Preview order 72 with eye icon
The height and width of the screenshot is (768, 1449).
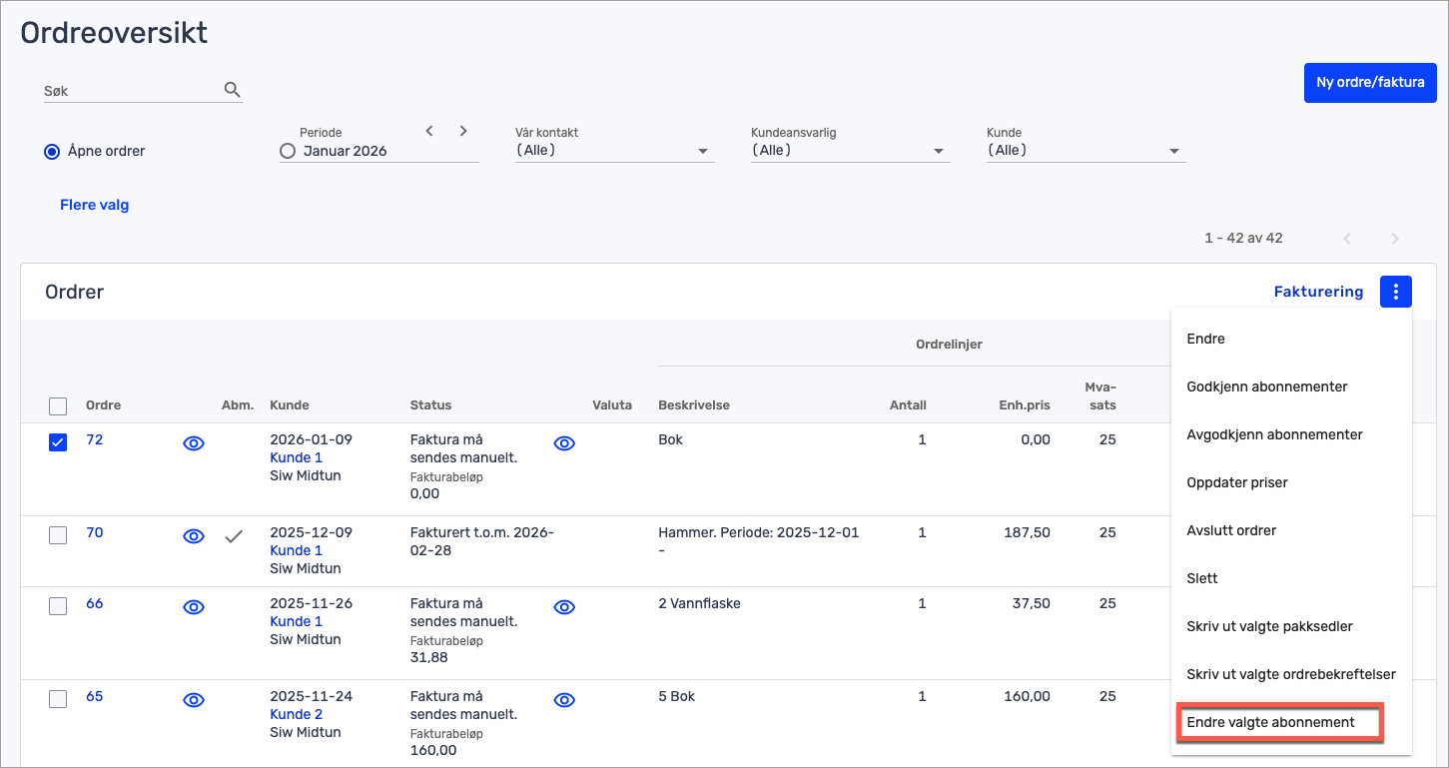tap(194, 443)
